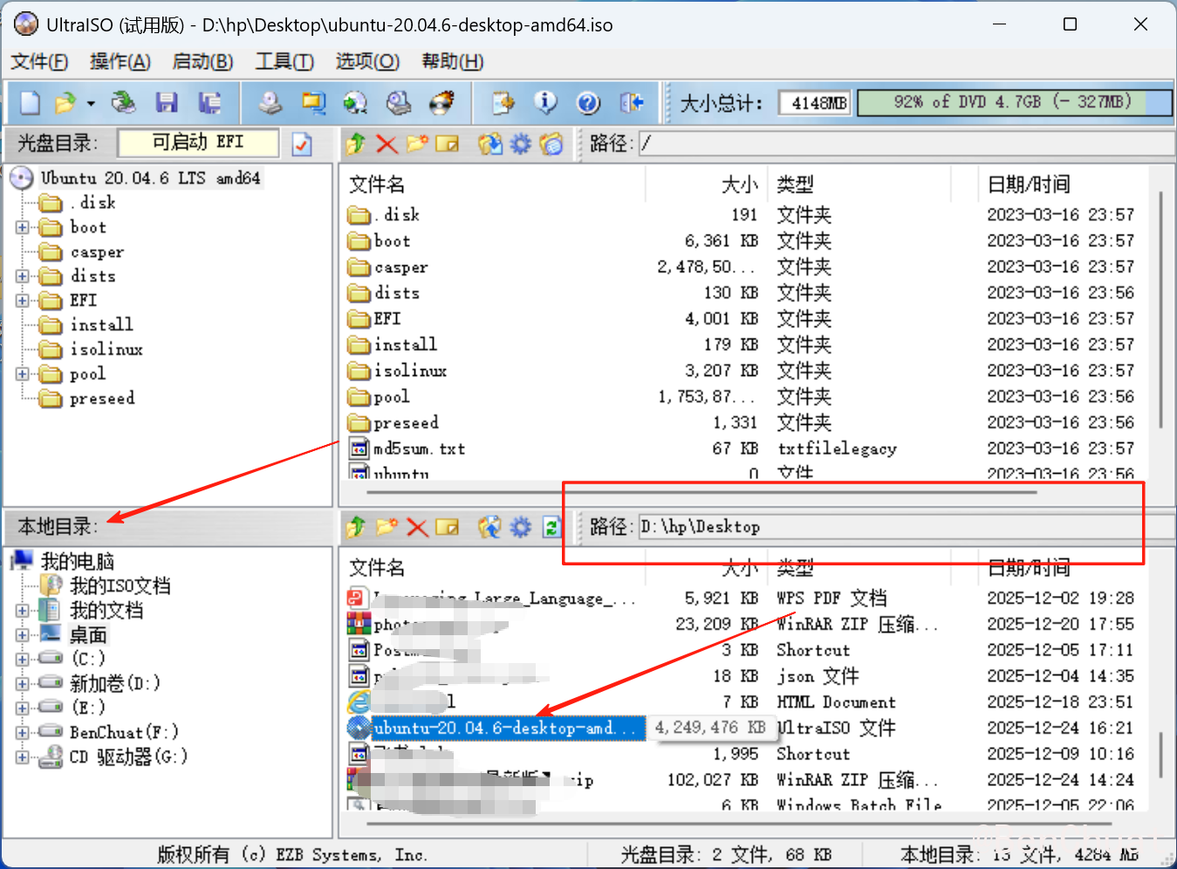Image resolution: width=1177 pixels, height=869 pixels.
Task: Expand the boot folder in disc tree
Action: 23,228
